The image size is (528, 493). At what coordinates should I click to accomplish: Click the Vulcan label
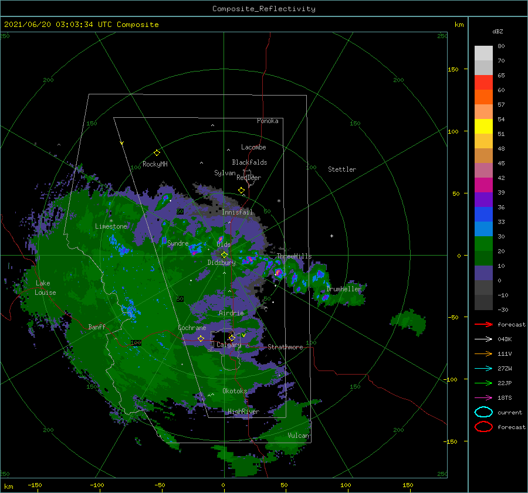pos(299,436)
